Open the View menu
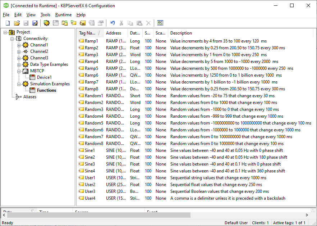This screenshot has width=317, height=226. [x=31, y=15]
